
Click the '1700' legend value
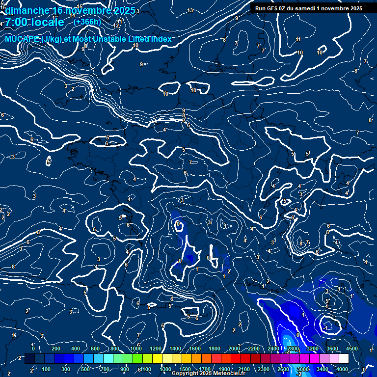pyautogui.click(x=205, y=369)
